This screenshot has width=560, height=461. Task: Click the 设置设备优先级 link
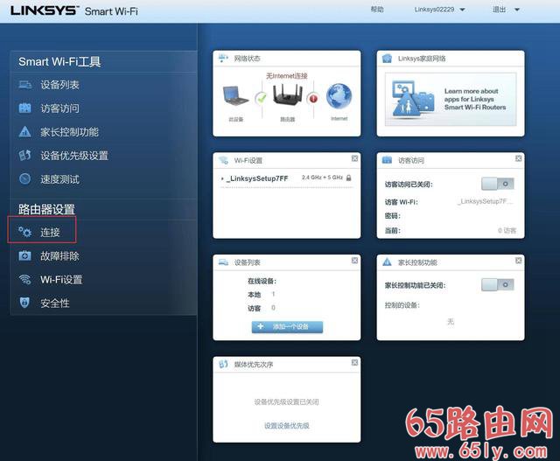287,425
